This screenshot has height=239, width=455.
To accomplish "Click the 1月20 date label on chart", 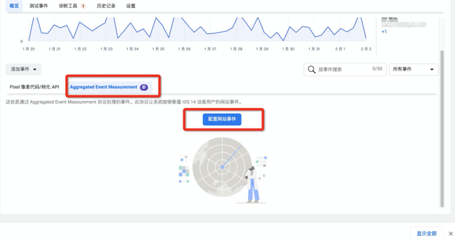I will (x=29, y=49).
